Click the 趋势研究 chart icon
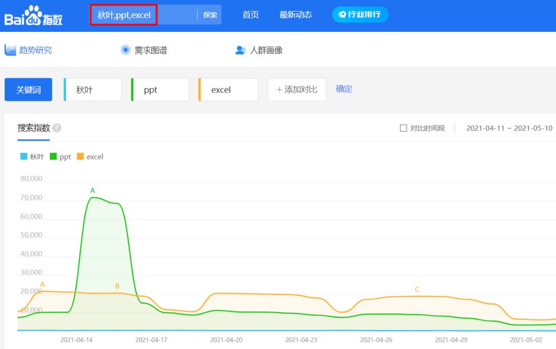The width and height of the screenshot is (556, 349). point(11,50)
